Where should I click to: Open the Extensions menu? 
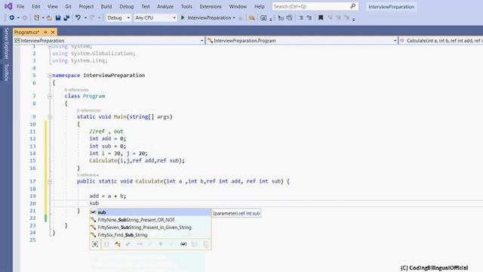click(x=211, y=6)
